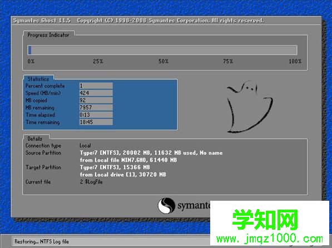Click the Local connection value
The image size is (332, 248).
point(85,146)
